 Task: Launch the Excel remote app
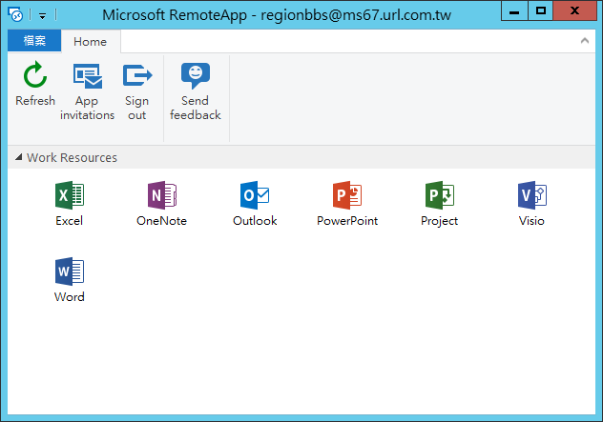70,204
